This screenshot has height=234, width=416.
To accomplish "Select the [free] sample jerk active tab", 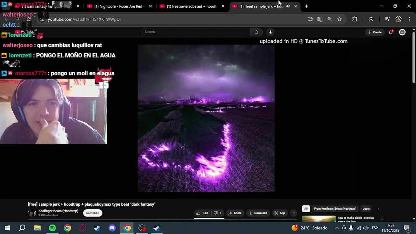I will point(261,6).
